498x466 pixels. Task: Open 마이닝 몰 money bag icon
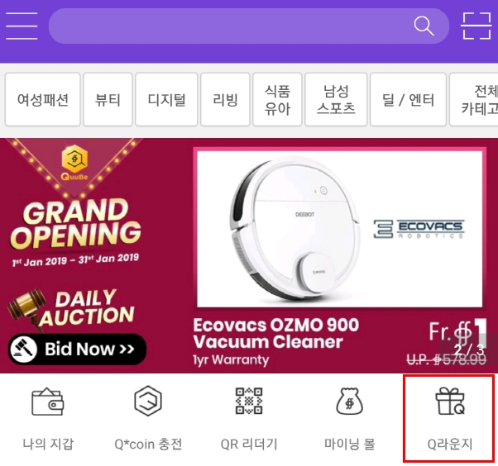coord(349,401)
